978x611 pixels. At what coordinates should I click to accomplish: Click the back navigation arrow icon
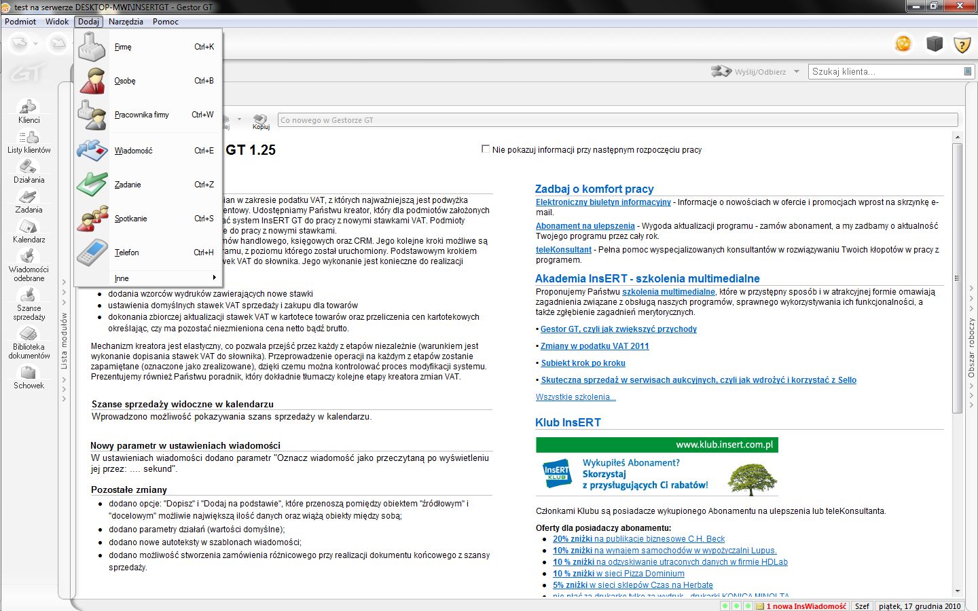coord(19,44)
